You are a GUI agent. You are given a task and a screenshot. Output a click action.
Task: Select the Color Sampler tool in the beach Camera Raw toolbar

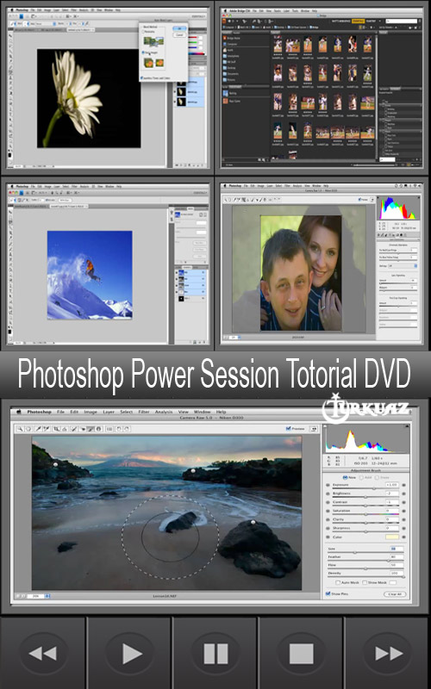click(x=47, y=428)
